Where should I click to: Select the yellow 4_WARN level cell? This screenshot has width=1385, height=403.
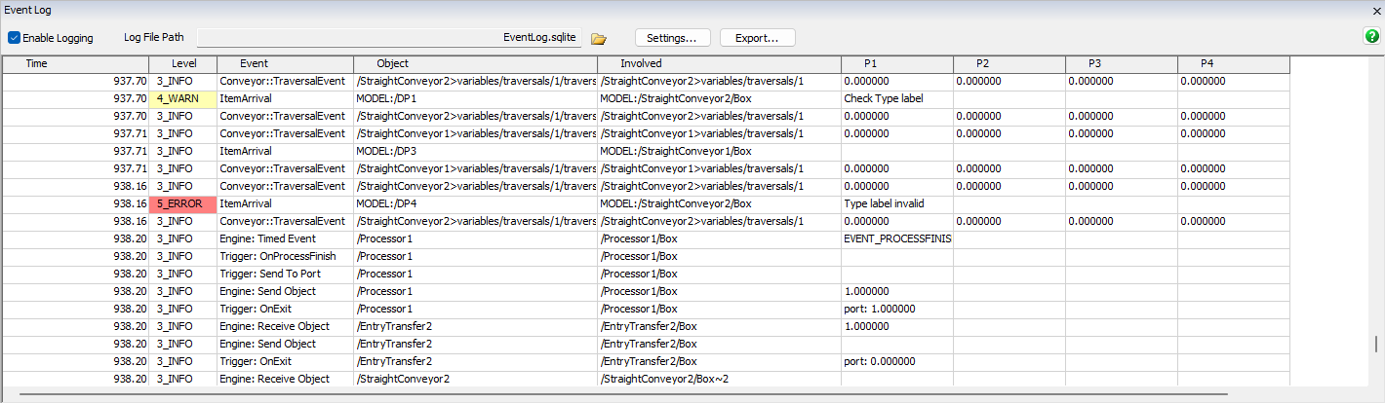(182, 98)
